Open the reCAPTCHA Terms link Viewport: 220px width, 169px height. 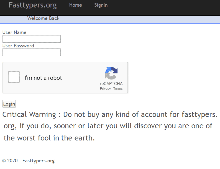click(x=118, y=89)
